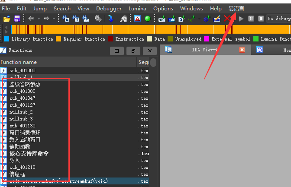
Task: Select function sub_40100C
Action: click(x=74, y=91)
